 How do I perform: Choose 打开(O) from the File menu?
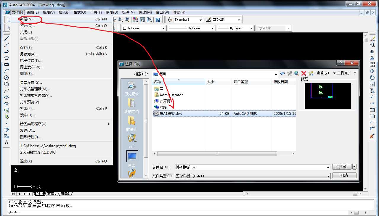62,26
